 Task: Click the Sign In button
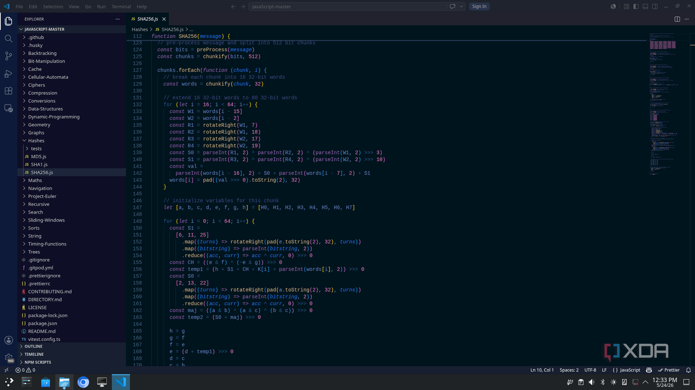pyautogui.click(x=479, y=6)
